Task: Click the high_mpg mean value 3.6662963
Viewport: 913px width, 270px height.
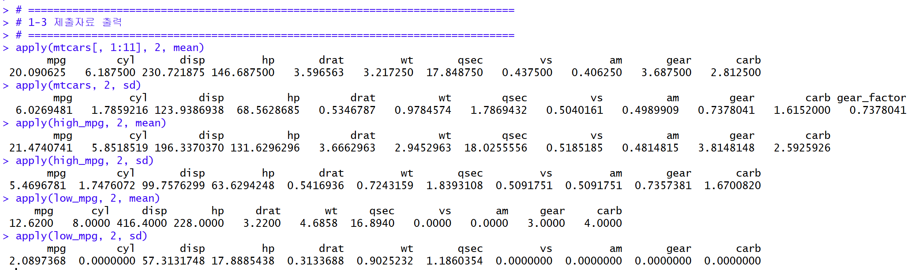Action: point(347,148)
